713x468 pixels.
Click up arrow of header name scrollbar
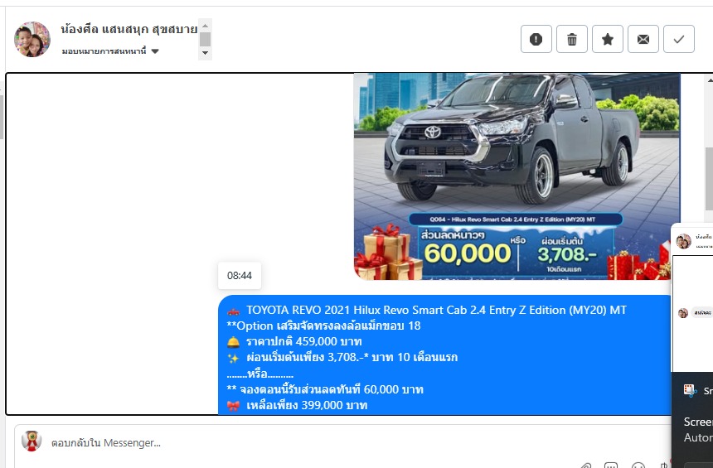coord(205,26)
